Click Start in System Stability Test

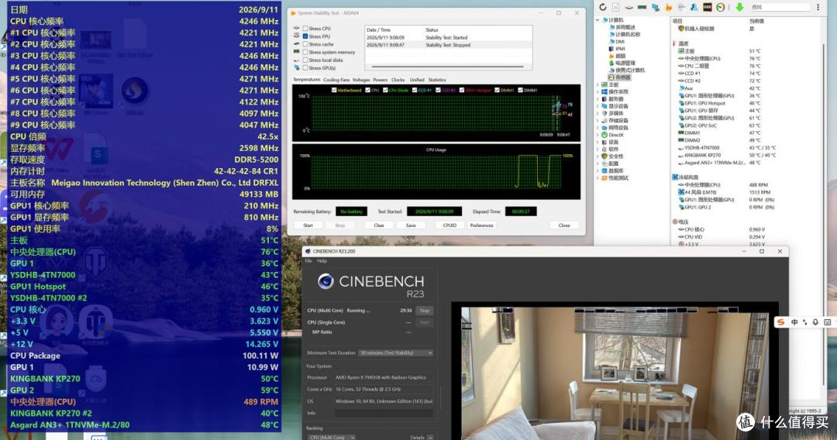point(308,225)
